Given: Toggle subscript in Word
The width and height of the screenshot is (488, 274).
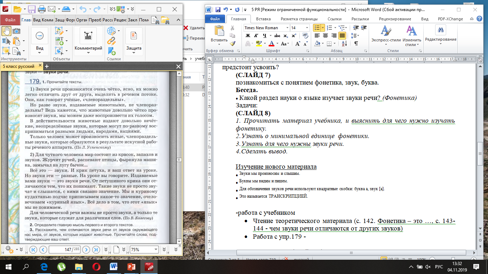Looking at the screenshot, I should (285, 36).
